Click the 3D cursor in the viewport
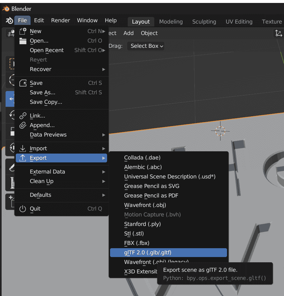The image size is (284, 296). (x=220, y=131)
